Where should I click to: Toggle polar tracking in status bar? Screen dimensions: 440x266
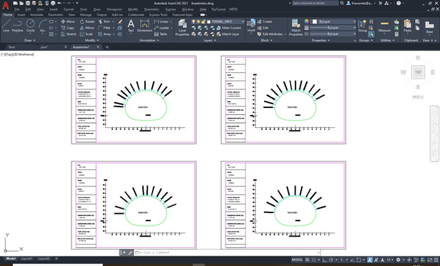[331, 260]
